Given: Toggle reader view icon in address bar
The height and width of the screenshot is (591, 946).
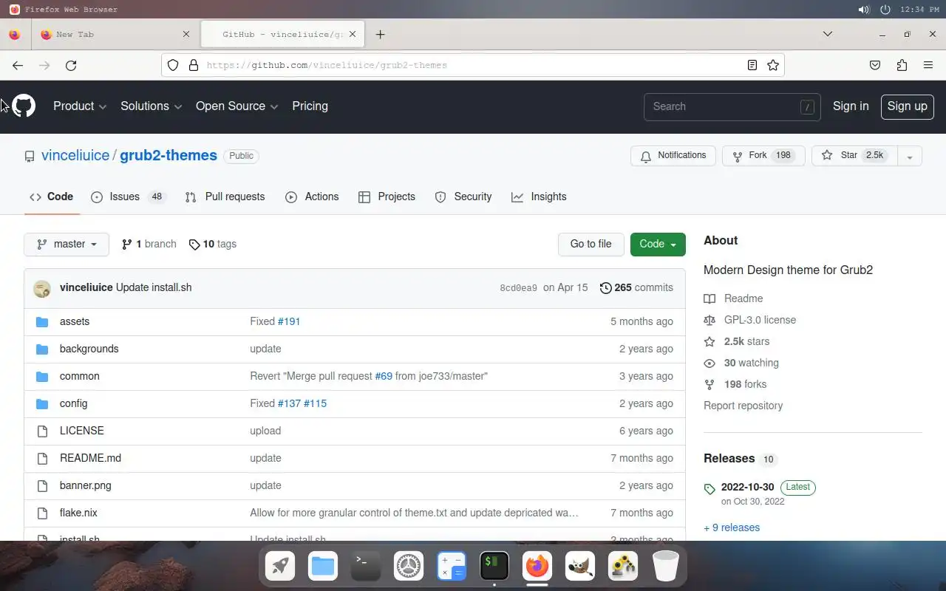Looking at the screenshot, I should tap(752, 65).
